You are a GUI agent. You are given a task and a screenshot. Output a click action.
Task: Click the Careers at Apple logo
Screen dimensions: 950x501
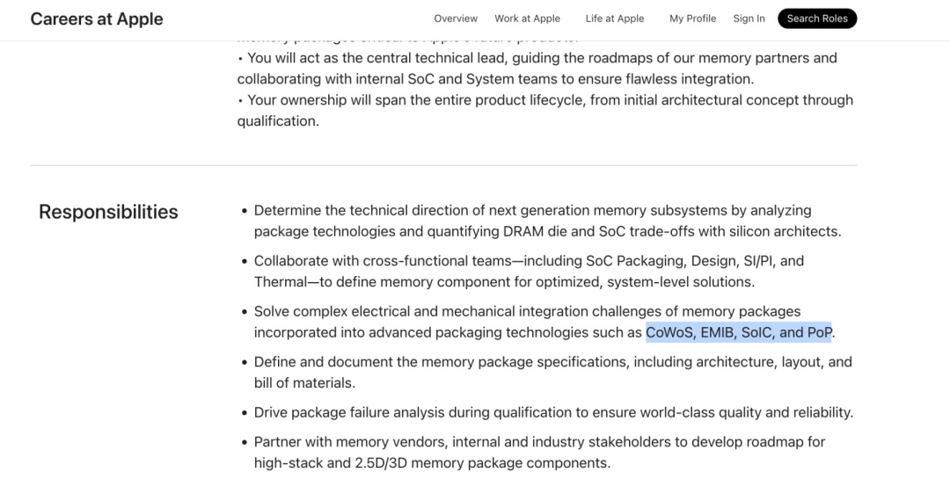(97, 18)
